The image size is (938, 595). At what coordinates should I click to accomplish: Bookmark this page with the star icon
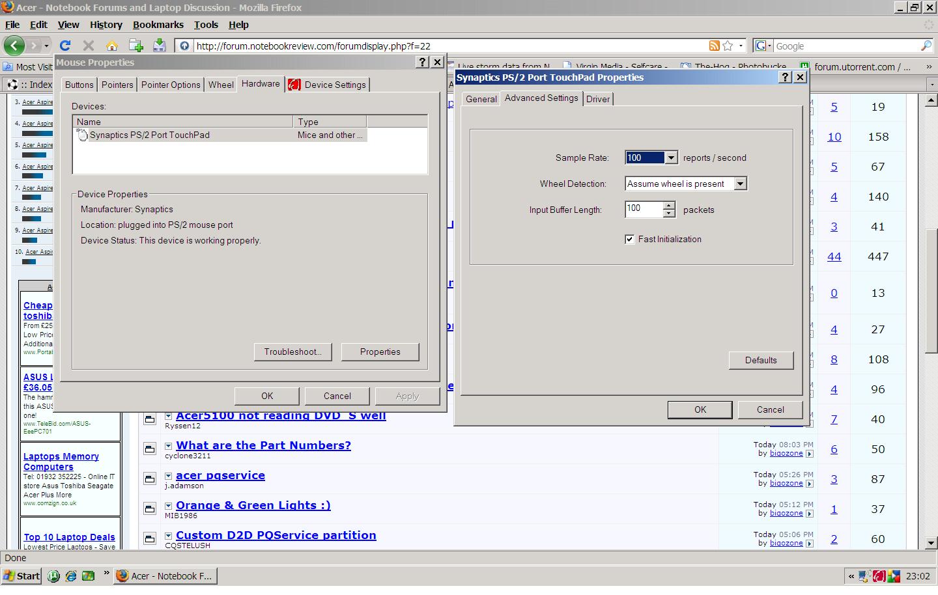(x=728, y=46)
